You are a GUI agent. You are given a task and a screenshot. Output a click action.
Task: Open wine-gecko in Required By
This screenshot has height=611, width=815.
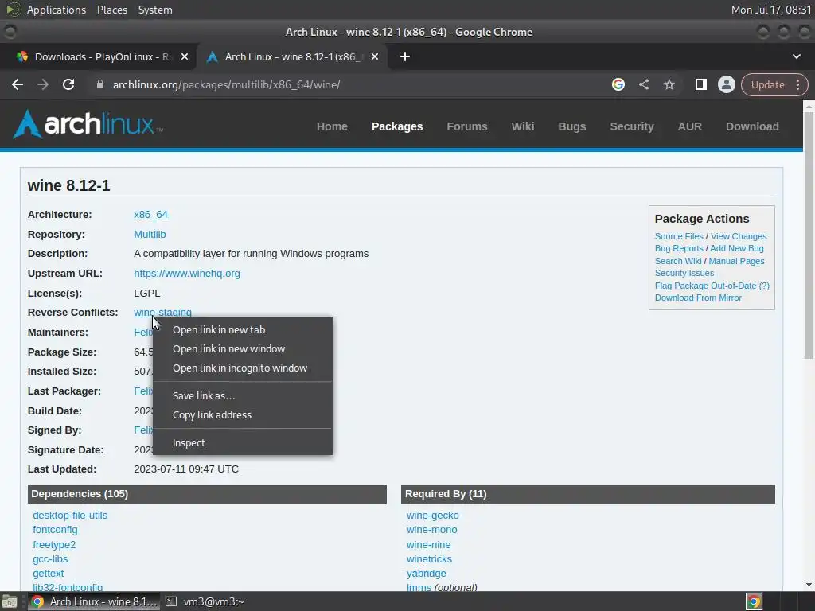point(432,516)
